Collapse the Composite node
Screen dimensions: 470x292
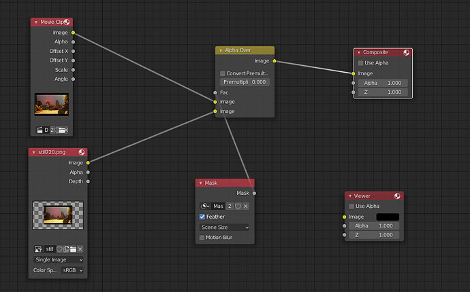click(x=359, y=52)
